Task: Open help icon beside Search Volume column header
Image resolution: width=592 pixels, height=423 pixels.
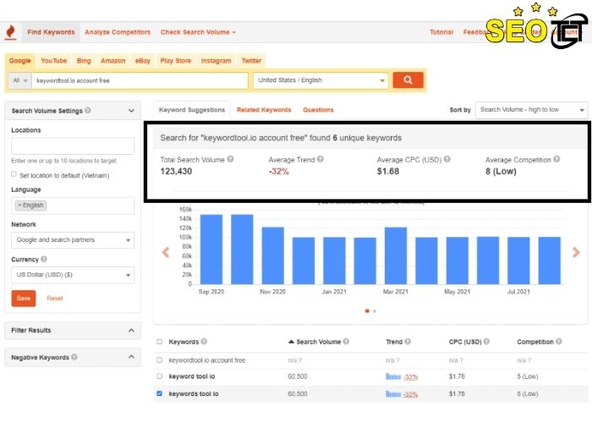Action: click(346, 342)
